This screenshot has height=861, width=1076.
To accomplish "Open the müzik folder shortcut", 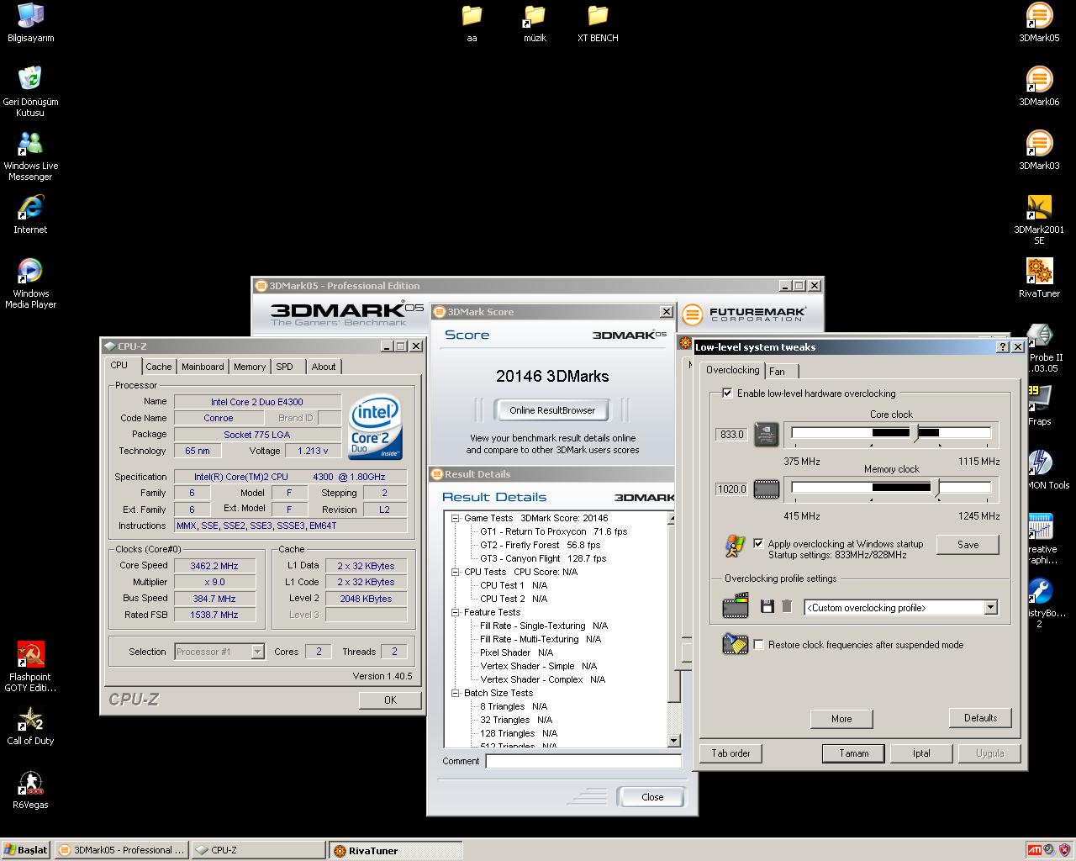I will (535, 23).
